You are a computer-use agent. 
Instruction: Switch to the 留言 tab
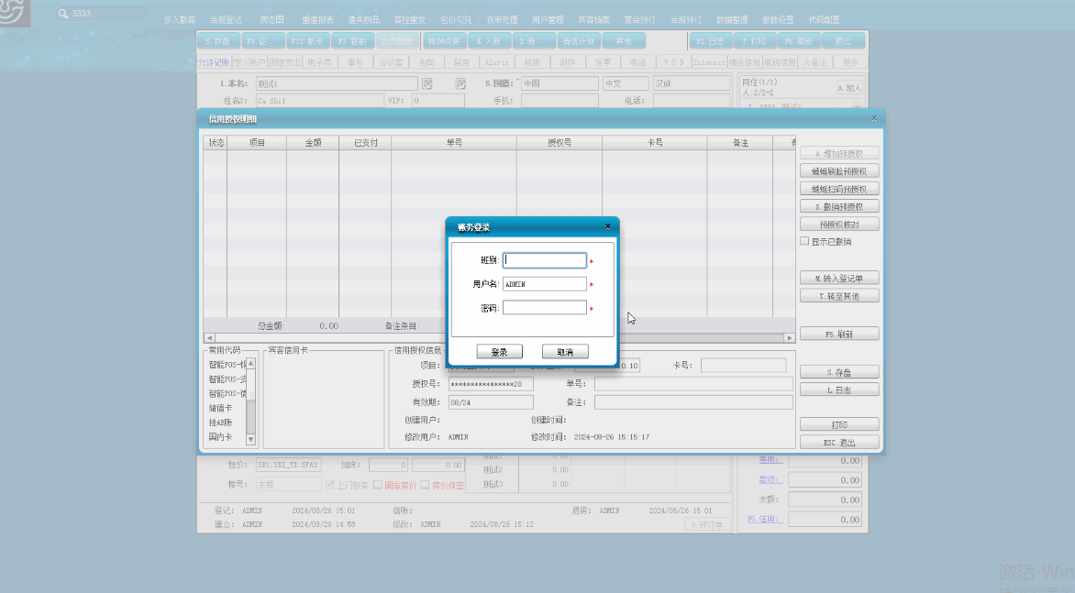(461, 62)
